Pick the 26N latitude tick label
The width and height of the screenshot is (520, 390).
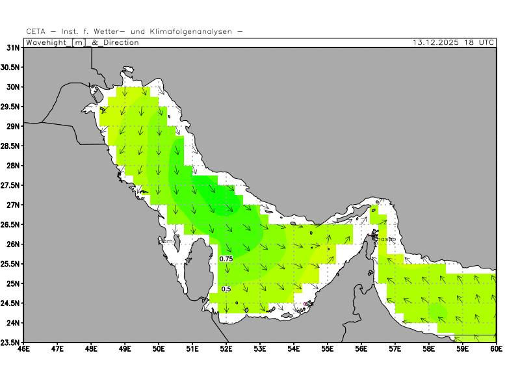tap(12, 244)
